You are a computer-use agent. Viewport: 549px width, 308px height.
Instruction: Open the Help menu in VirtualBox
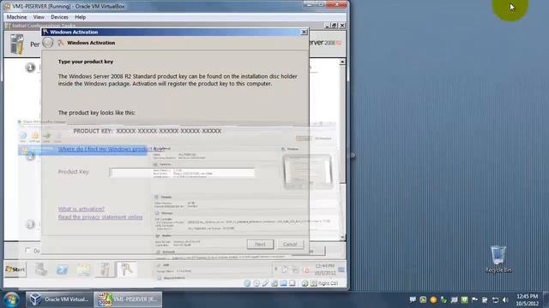pyautogui.click(x=80, y=17)
